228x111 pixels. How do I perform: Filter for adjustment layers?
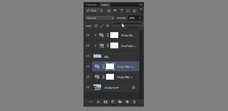click(115, 11)
